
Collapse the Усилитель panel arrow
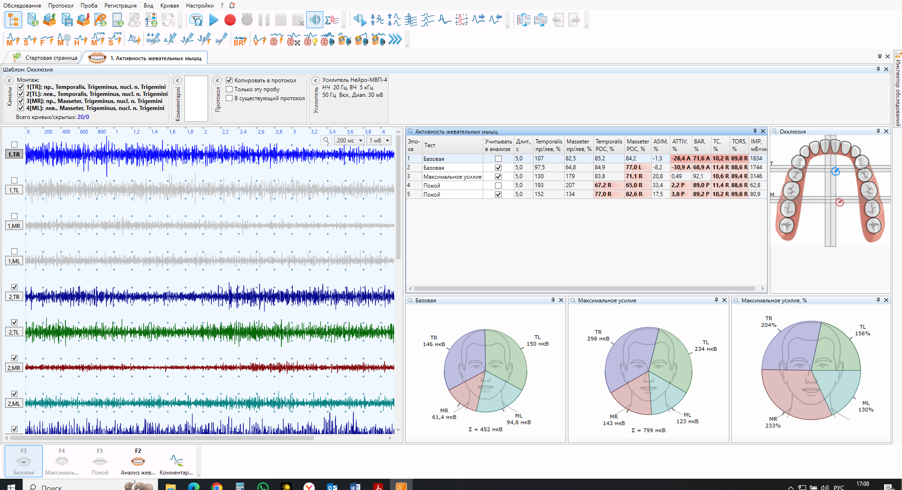click(x=316, y=80)
